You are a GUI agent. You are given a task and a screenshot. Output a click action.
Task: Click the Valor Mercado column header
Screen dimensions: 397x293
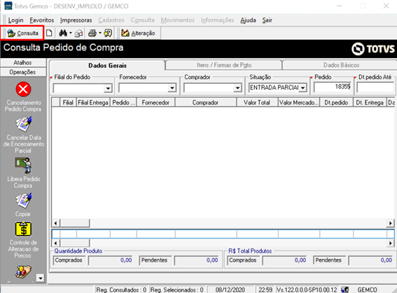[299, 102]
